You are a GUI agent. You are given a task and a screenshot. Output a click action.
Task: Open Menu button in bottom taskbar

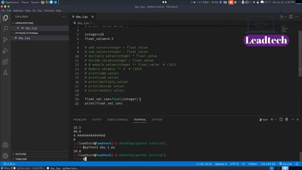pyautogui.click(x=5, y=168)
